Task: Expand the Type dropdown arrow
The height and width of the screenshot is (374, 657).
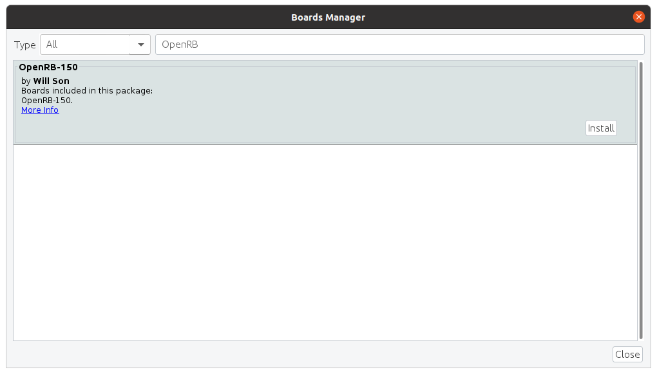Action: (140, 44)
